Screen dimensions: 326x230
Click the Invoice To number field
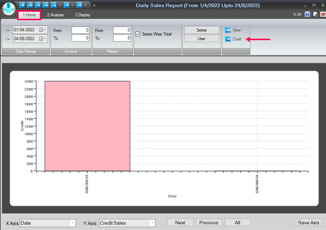[81, 38]
